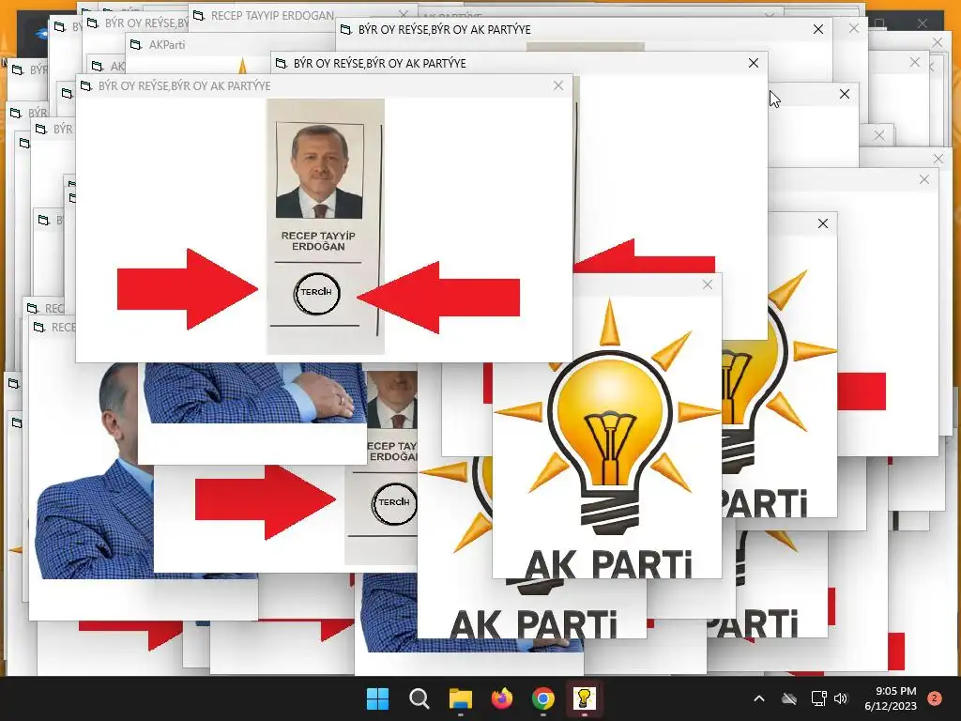Open the volume speaker control
Viewport: 961px width, 721px height.
click(841, 698)
